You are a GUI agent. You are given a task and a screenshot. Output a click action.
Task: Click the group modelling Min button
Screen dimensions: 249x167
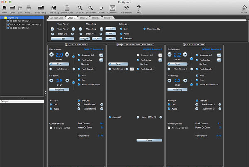(x=111, y=33)
